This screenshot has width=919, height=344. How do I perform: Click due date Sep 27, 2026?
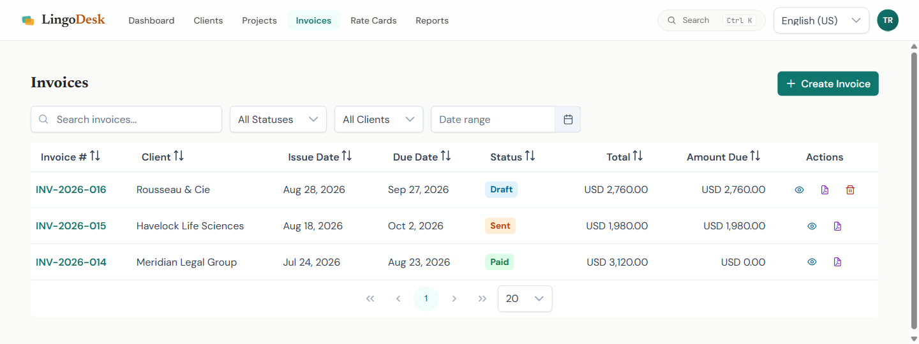[418, 190]
